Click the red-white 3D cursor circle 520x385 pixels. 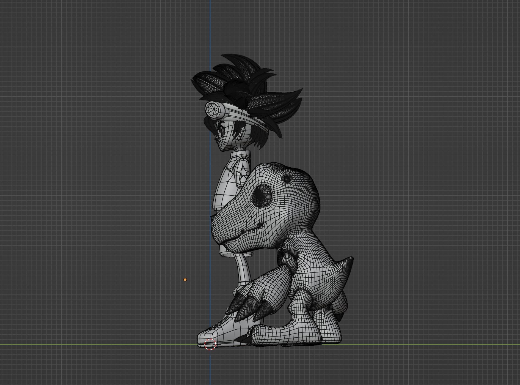[210, 344]
